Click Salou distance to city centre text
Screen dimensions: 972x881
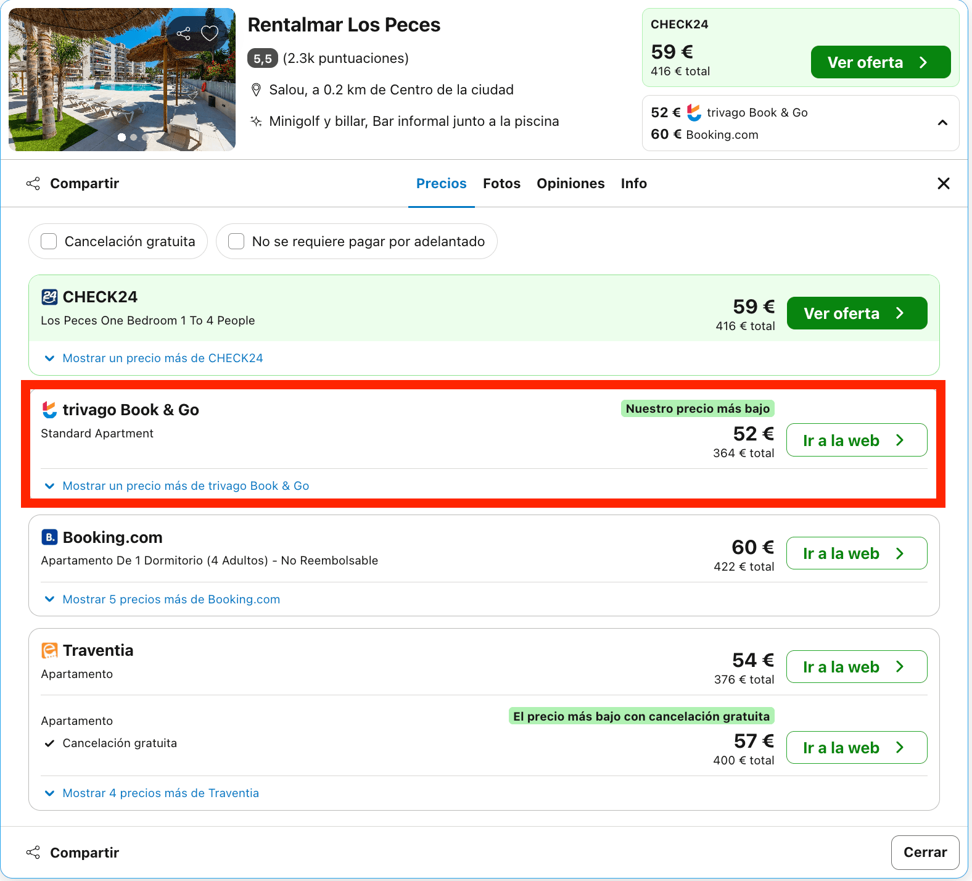391,90
